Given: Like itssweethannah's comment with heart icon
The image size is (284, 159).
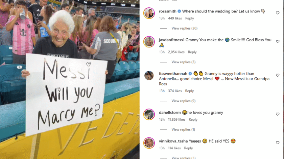Looking at the screenshot, I should pos(278,75).
